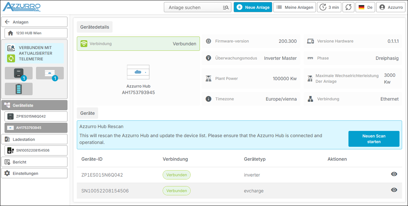Click the 3 min refresh interval button

329,7
